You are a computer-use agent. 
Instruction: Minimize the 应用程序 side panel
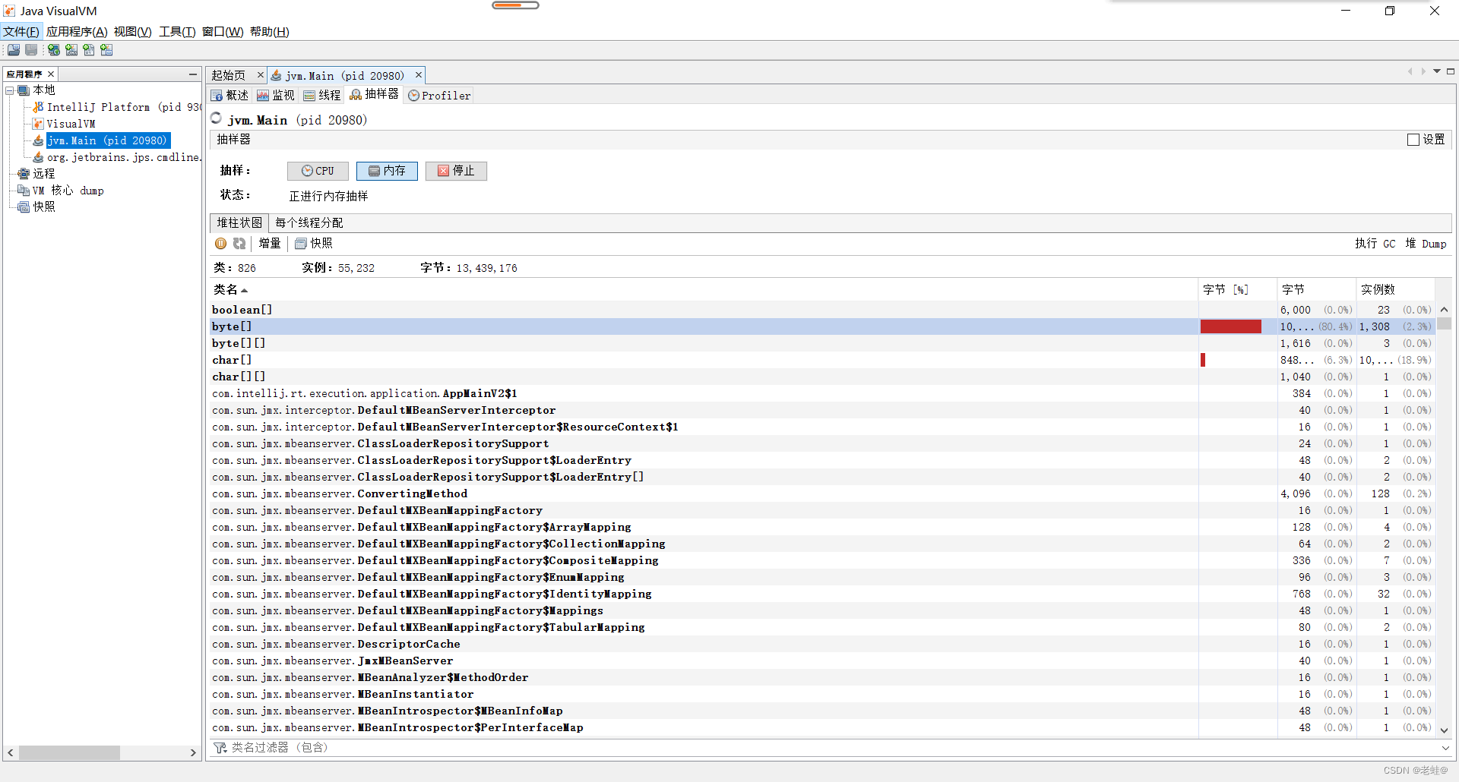(x=193, y=74)
